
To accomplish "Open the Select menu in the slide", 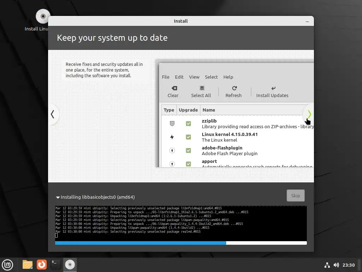I will [211, 77].
